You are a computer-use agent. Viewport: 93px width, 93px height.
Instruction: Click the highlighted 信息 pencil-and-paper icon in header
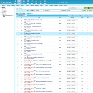point(19,2)
